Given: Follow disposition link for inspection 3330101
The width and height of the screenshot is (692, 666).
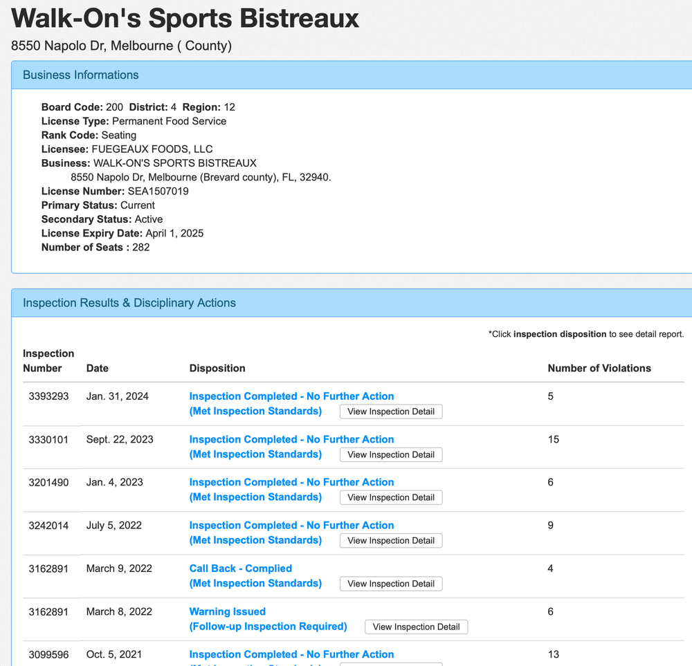Looking at the screenshot, I should [291, 439].
